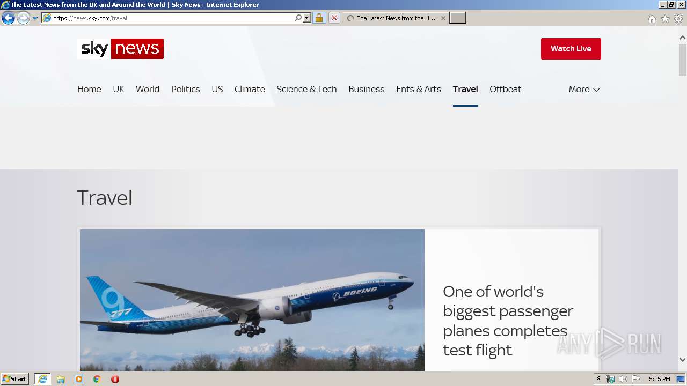This screenshot has height=386, width=687.
Task: Open the Climate section
Action: click(250, 89)
